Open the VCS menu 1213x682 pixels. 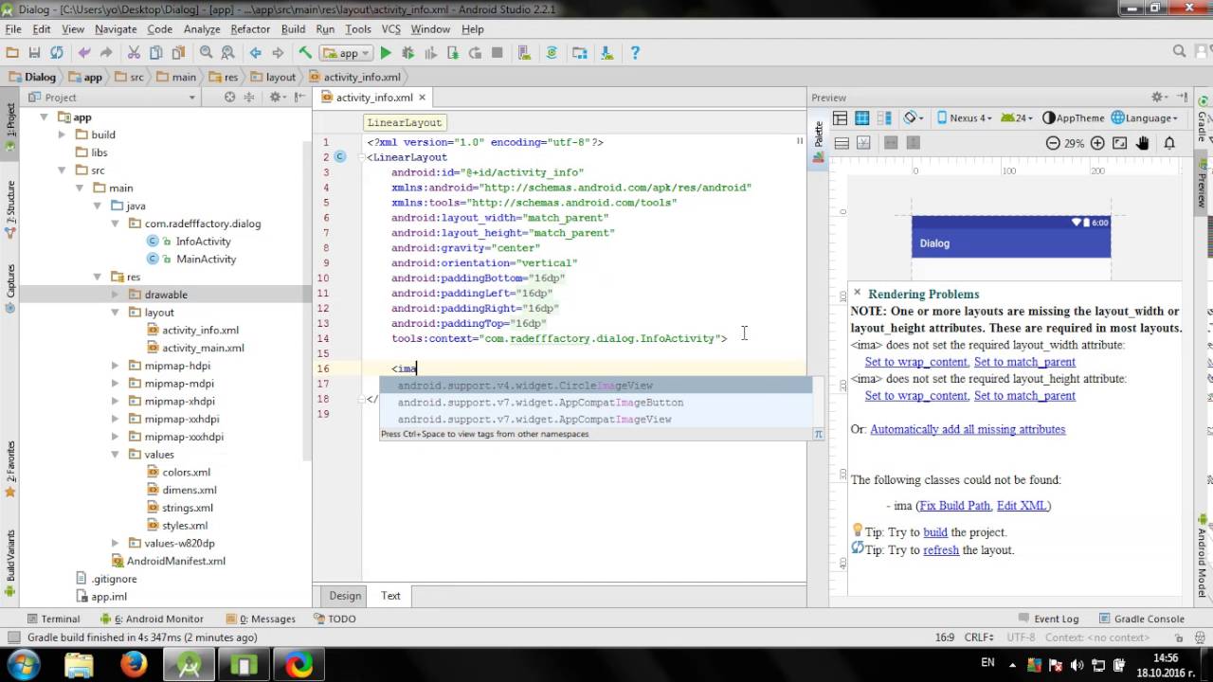pos(391,29)
